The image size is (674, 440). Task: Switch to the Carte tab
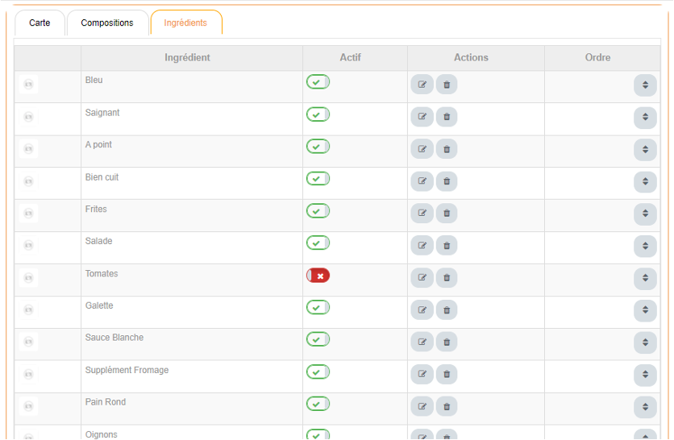pos(40,23)
